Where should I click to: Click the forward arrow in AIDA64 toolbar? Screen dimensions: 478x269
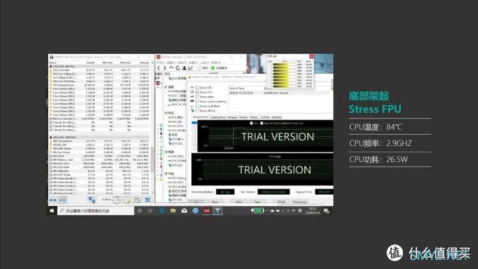click(164, 68)
